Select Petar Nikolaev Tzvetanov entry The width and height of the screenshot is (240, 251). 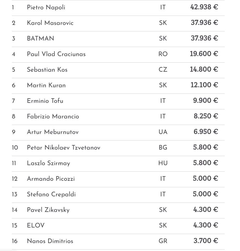(64, 148)
